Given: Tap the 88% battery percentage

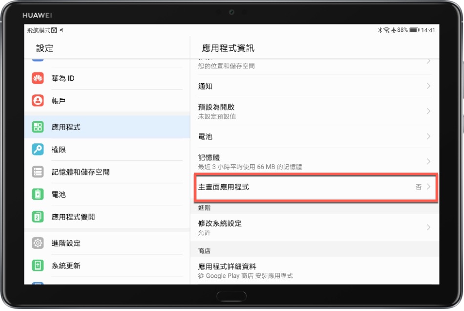Looking at the screenshot, I should [x=402, y=30].
